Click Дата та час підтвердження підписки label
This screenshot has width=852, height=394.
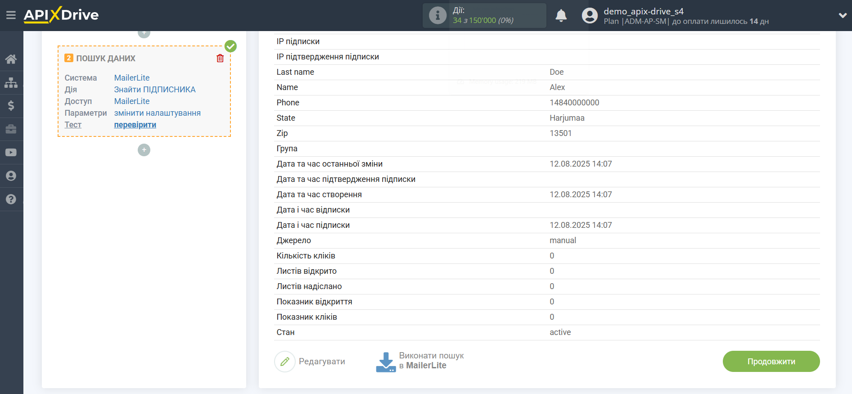point(346,179)
